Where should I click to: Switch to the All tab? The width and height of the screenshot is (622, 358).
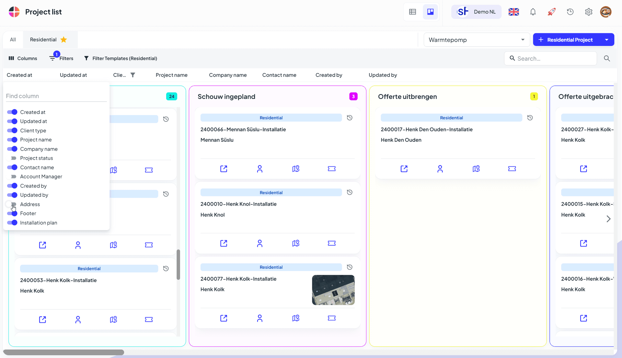[x=13, y=40]
